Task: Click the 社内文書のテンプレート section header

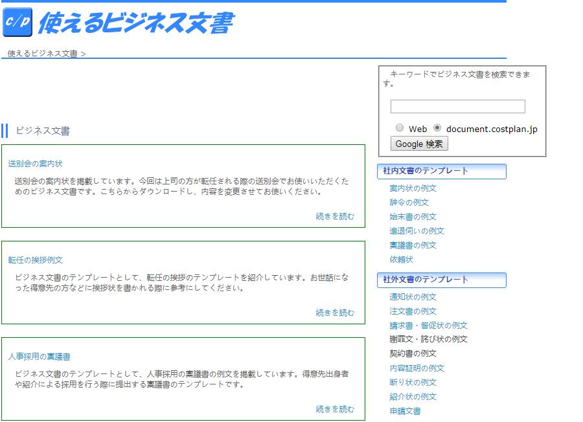Action: point(441,172)
